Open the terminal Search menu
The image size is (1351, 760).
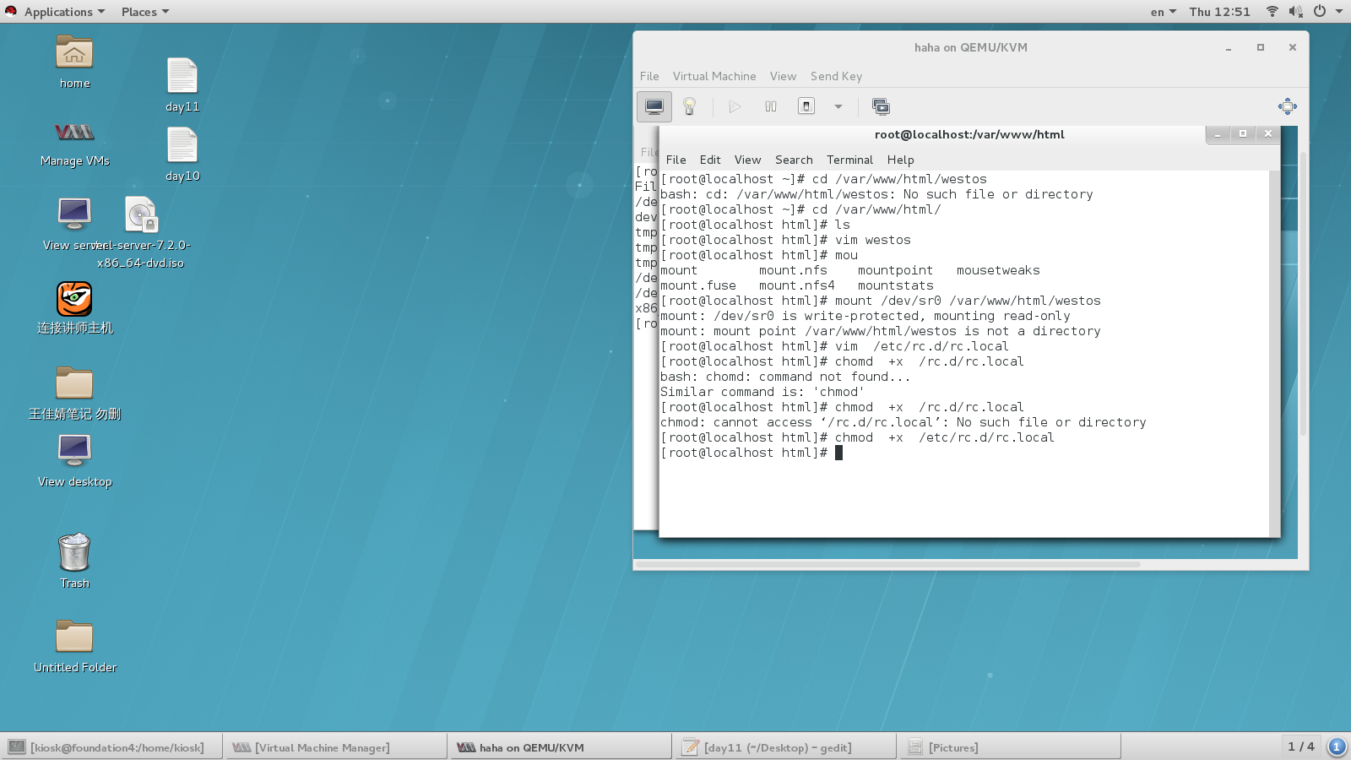(794, 160)
